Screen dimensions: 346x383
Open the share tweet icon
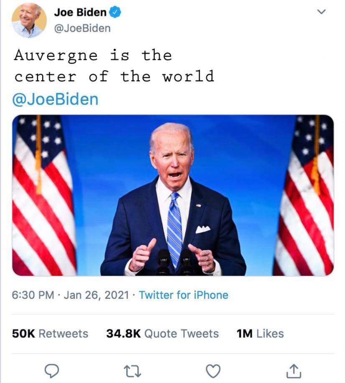[294, 370]
